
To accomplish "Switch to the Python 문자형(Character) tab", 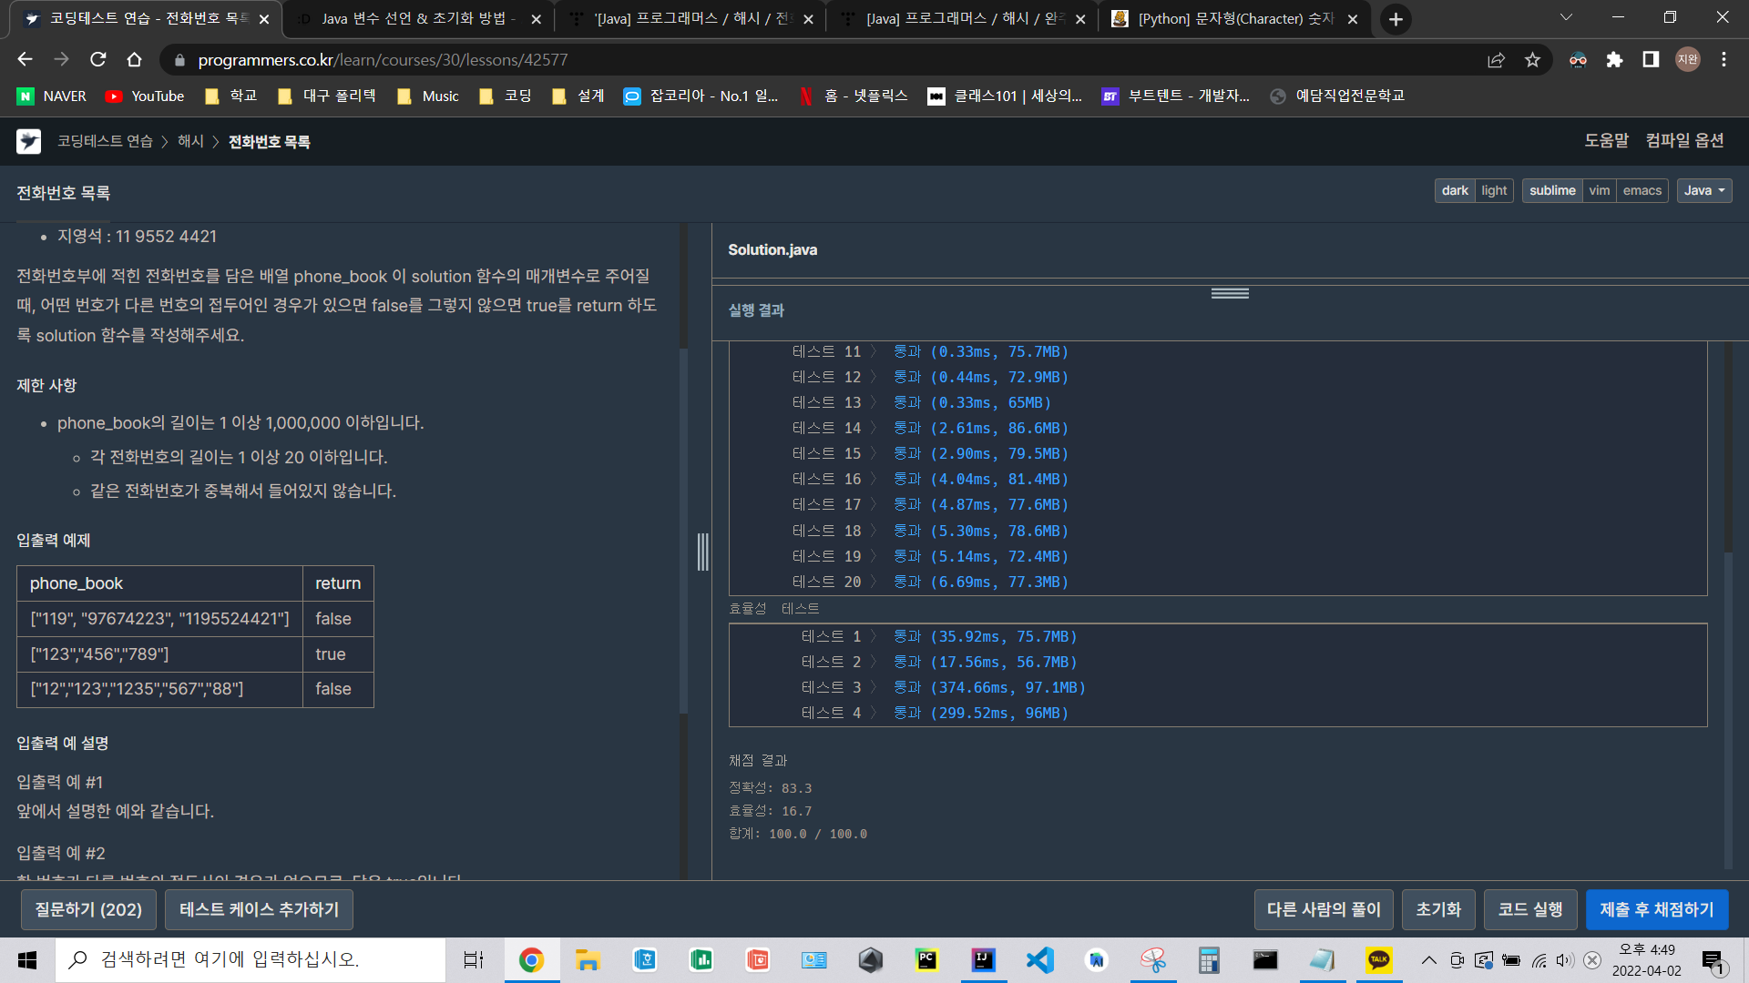I will point(1235,18).
